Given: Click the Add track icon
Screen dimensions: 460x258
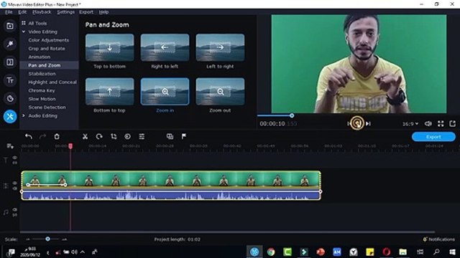Looking at the screenshot, I should (10, 146).
